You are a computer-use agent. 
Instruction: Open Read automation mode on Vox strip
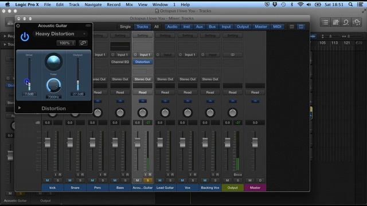188,93
